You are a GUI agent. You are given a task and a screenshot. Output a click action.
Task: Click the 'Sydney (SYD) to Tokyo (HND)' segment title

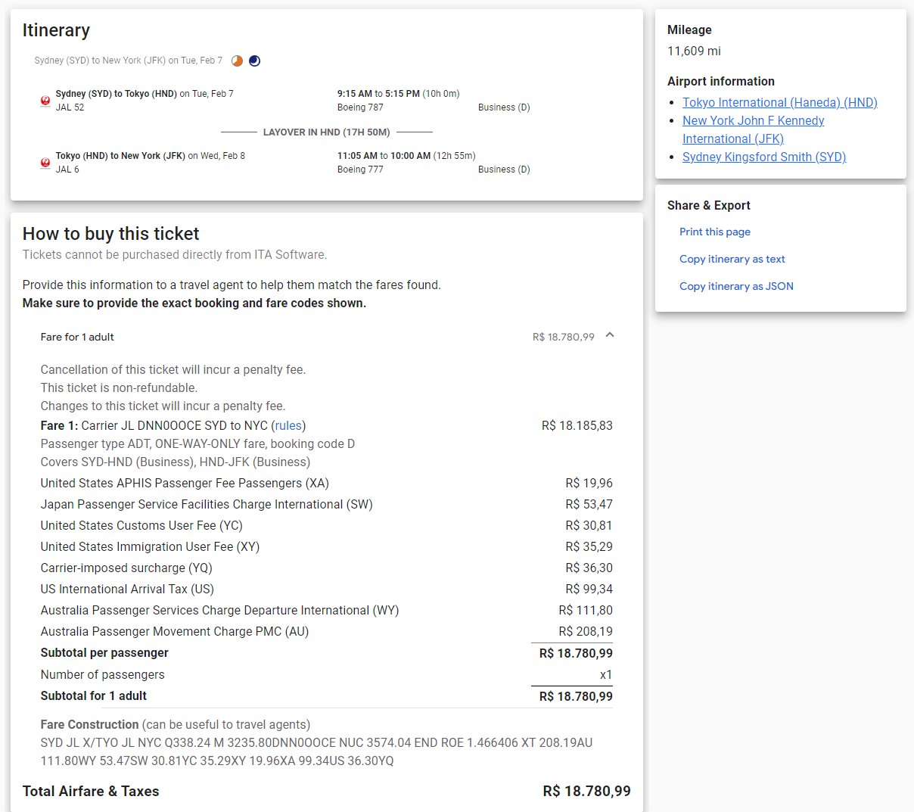click(x=117, y=94)
